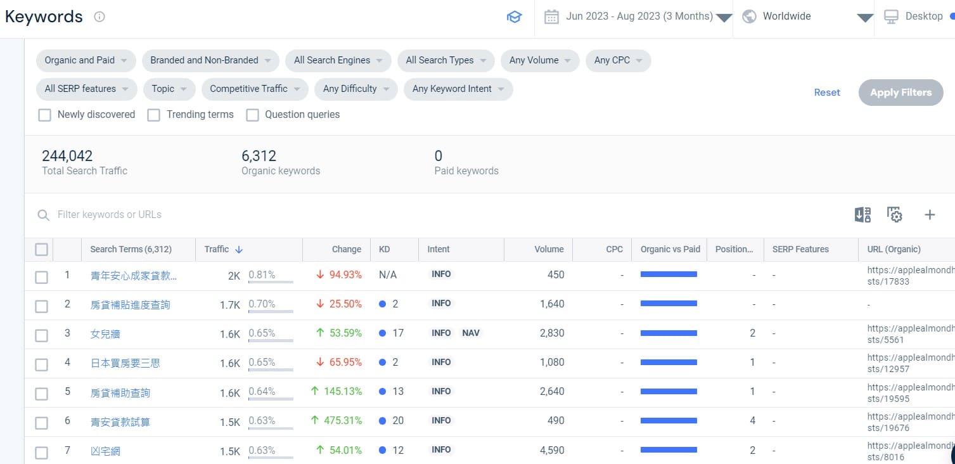
Task: Open table column settings via the gear icon
Action: [894, 215]
